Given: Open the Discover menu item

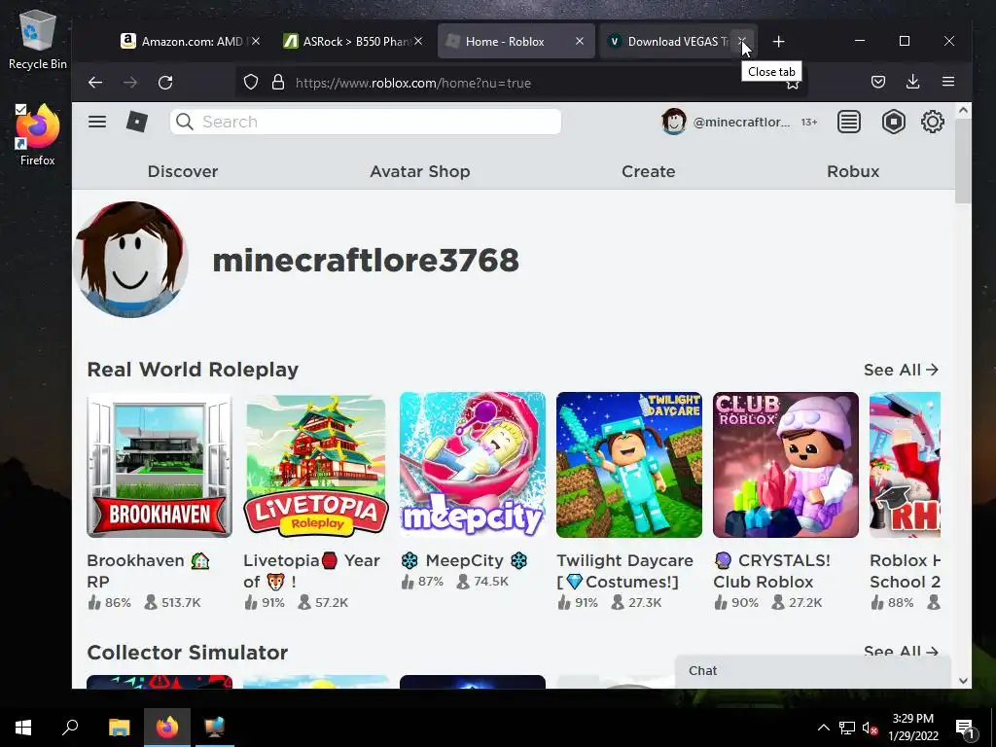Looking at the screenshot, I should 183,171.
